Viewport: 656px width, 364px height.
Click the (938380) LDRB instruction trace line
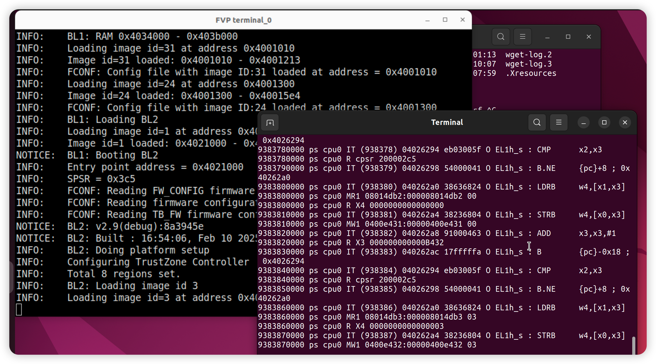click(441, 187)
